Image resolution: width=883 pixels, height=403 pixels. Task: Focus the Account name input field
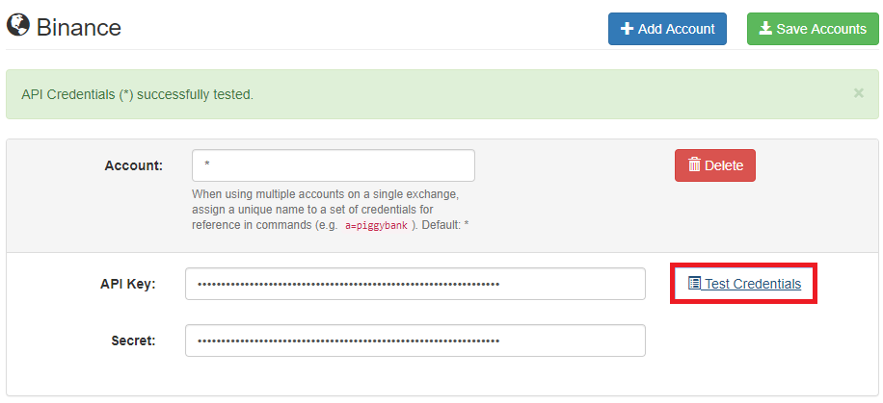tap(334, 165)
